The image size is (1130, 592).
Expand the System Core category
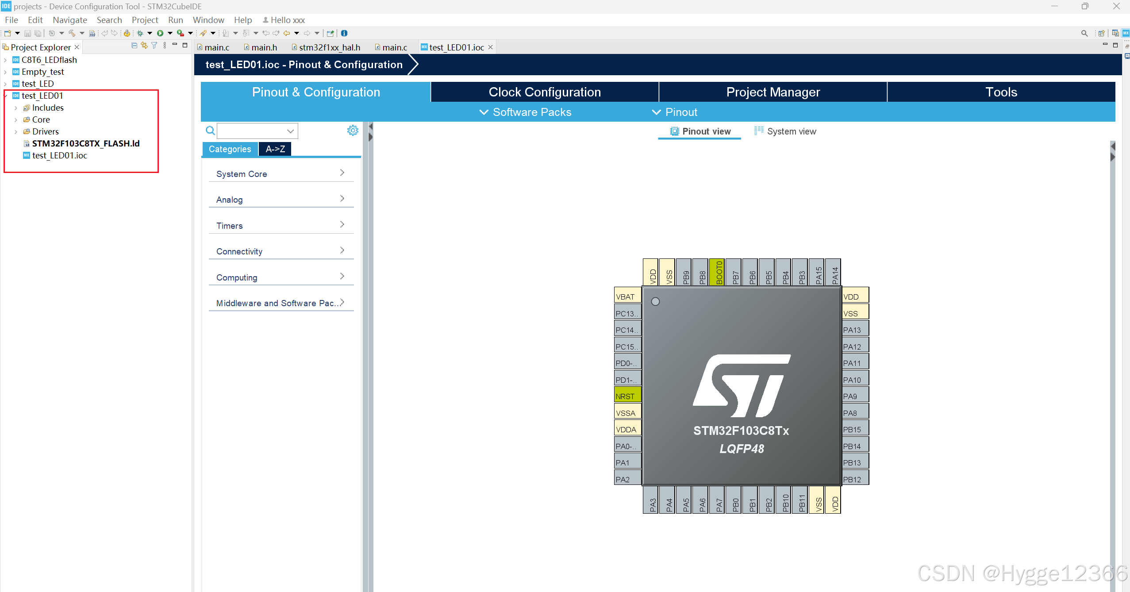click(x=281, y=174)
